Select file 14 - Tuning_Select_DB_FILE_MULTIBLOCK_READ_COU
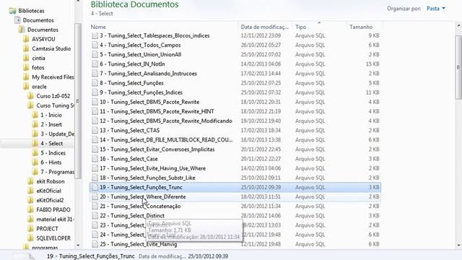Screen dimensions: 462x260 (x=166, y=139)
